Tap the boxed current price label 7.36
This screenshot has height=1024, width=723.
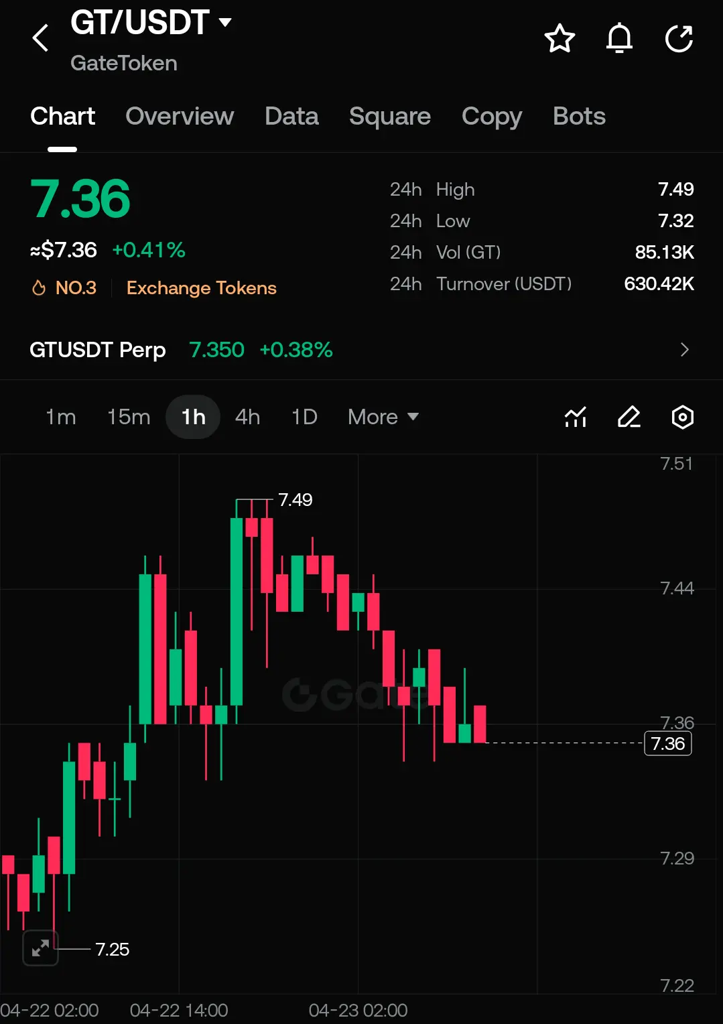(668, 743)
